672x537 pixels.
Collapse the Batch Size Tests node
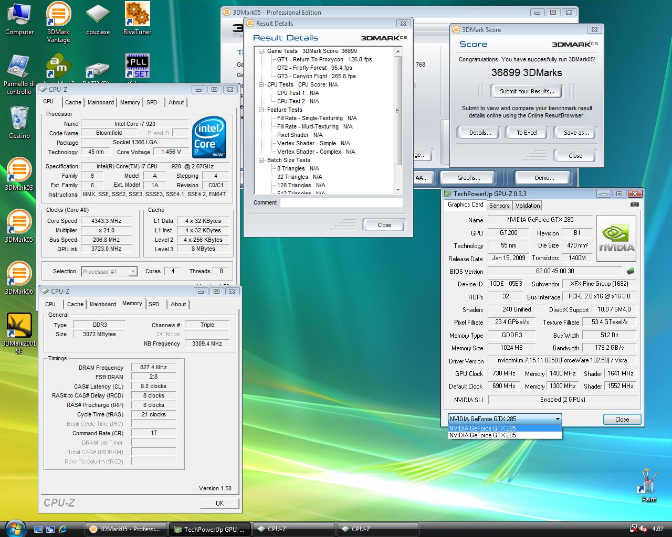(x=261, y=160)
